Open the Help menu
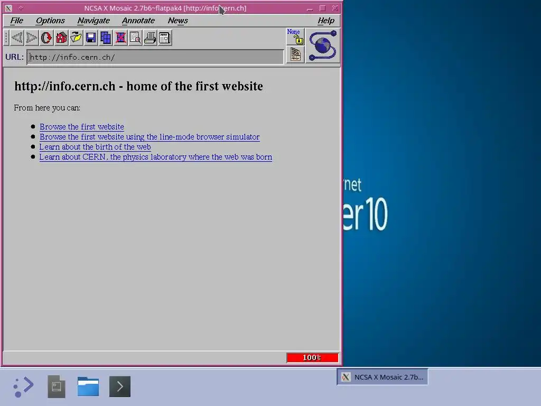541x406 pixels. 326,21
